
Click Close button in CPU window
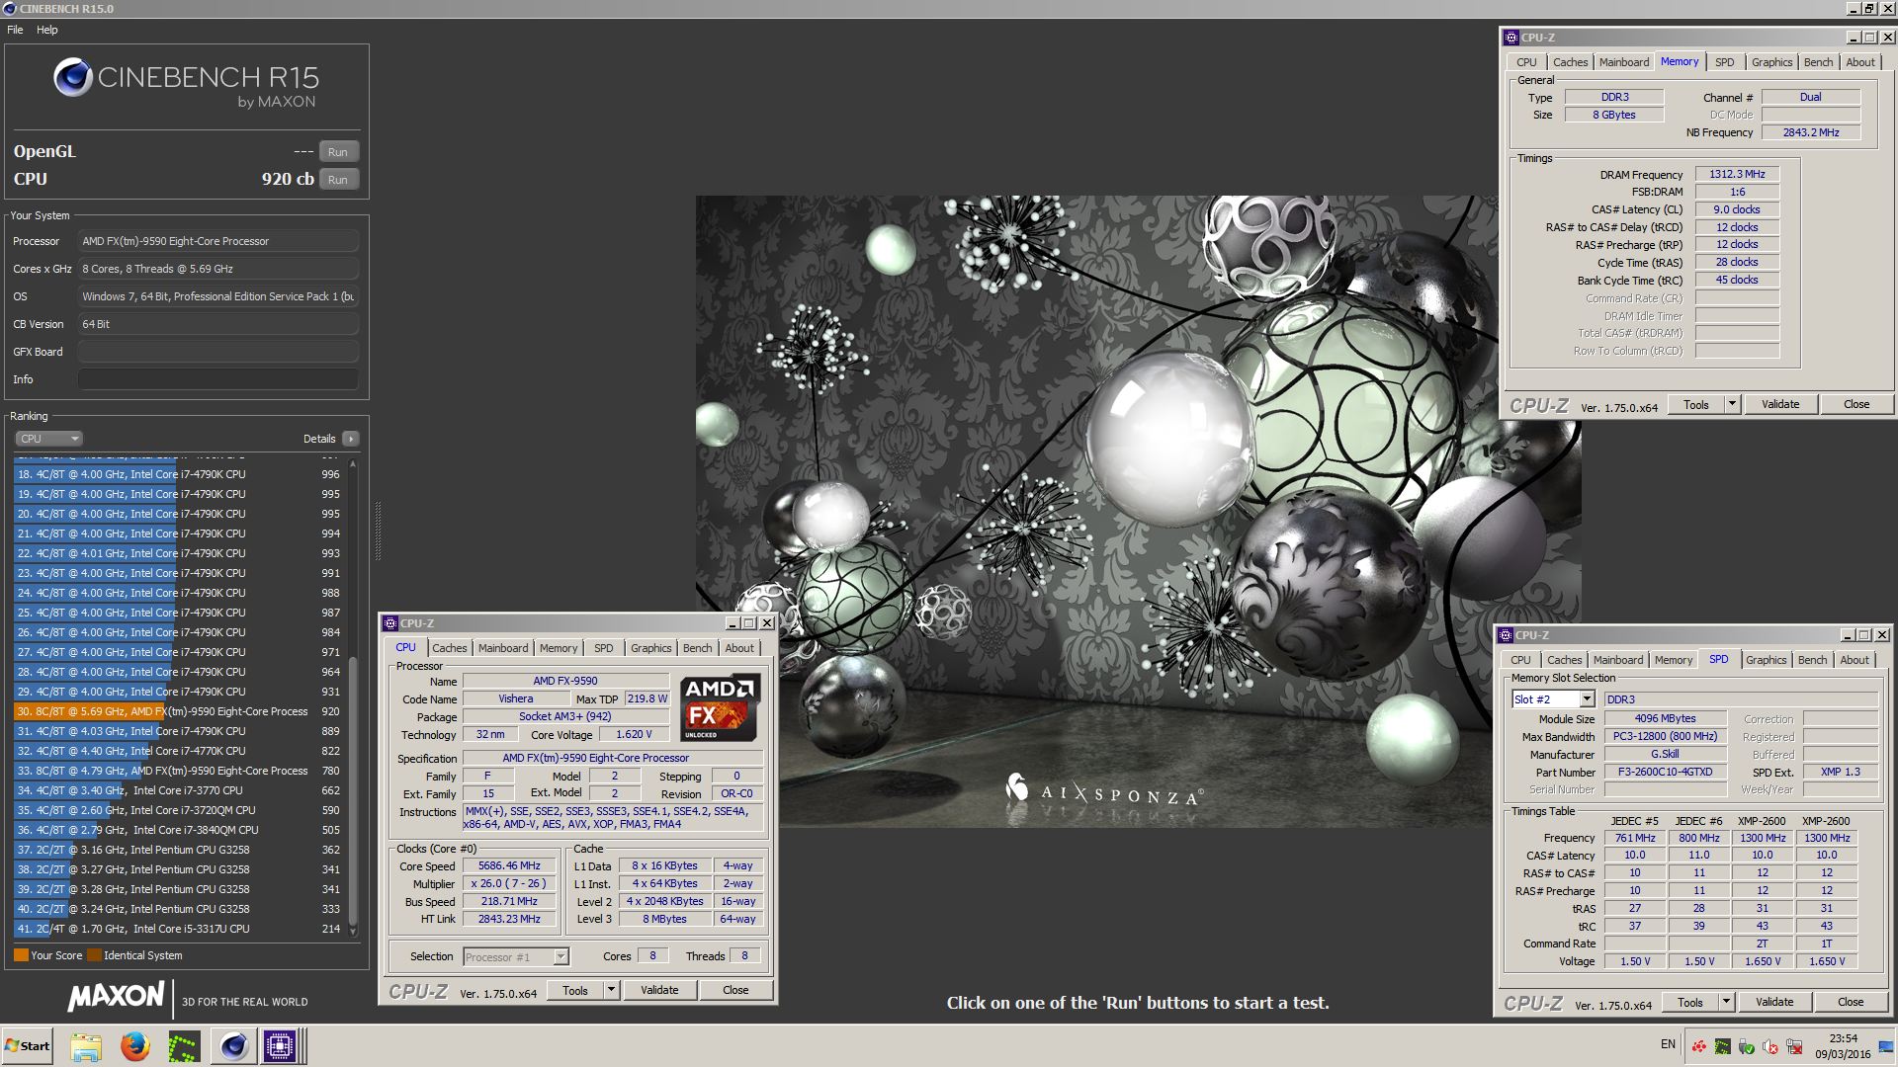735,990
